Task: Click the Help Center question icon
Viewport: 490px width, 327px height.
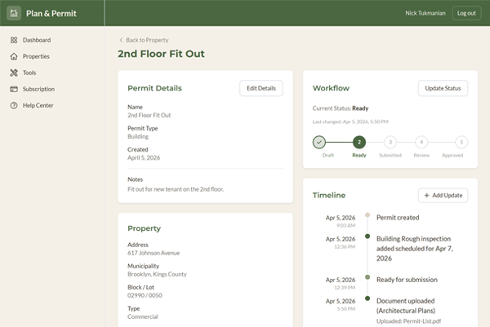Action: (14, 105)
